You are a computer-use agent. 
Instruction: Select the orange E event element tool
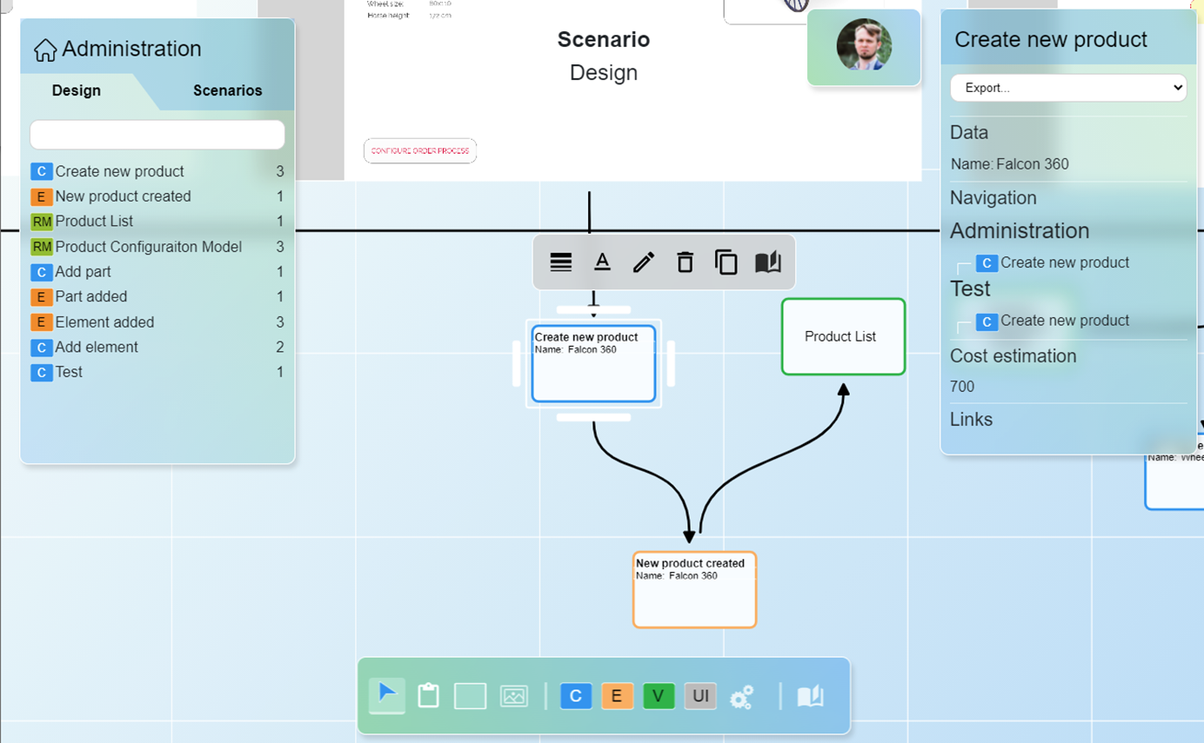coord(617,696)
